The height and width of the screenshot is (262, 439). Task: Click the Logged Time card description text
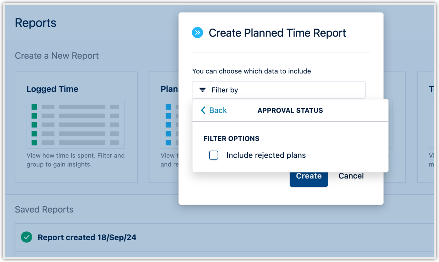tap(75, 160)
